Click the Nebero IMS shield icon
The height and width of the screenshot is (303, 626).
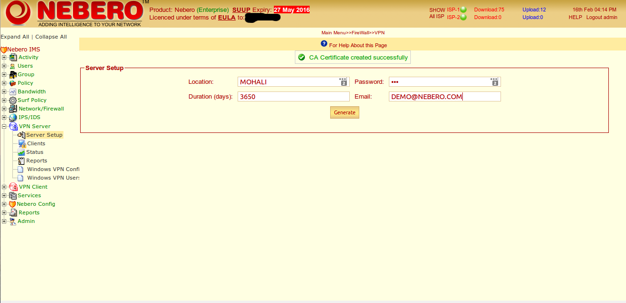4,50
